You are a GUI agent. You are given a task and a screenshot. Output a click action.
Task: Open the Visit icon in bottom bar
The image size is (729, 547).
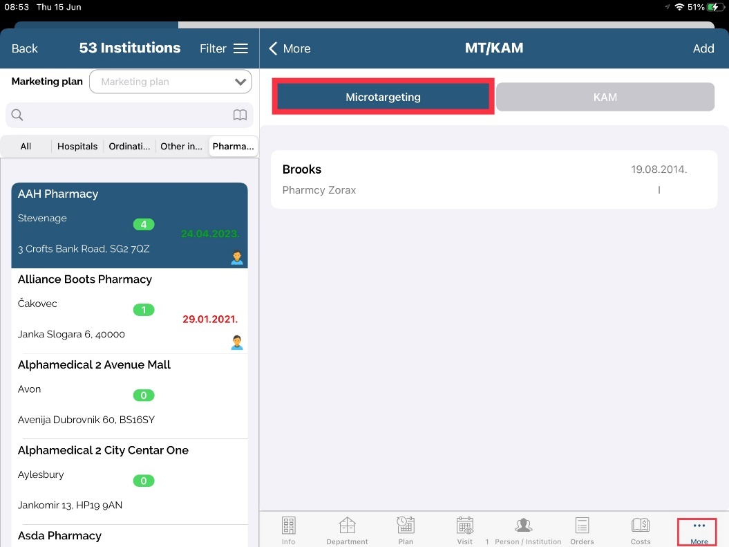464,526
